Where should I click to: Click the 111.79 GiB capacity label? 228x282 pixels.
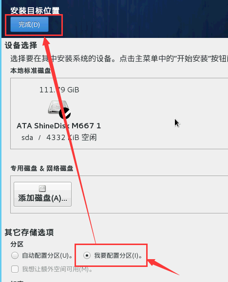click(59, 90)
